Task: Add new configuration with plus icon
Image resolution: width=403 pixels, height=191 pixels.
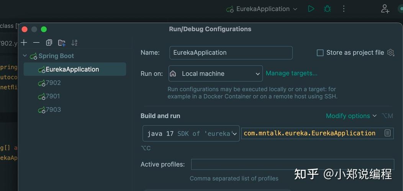Action: point(24,42)
